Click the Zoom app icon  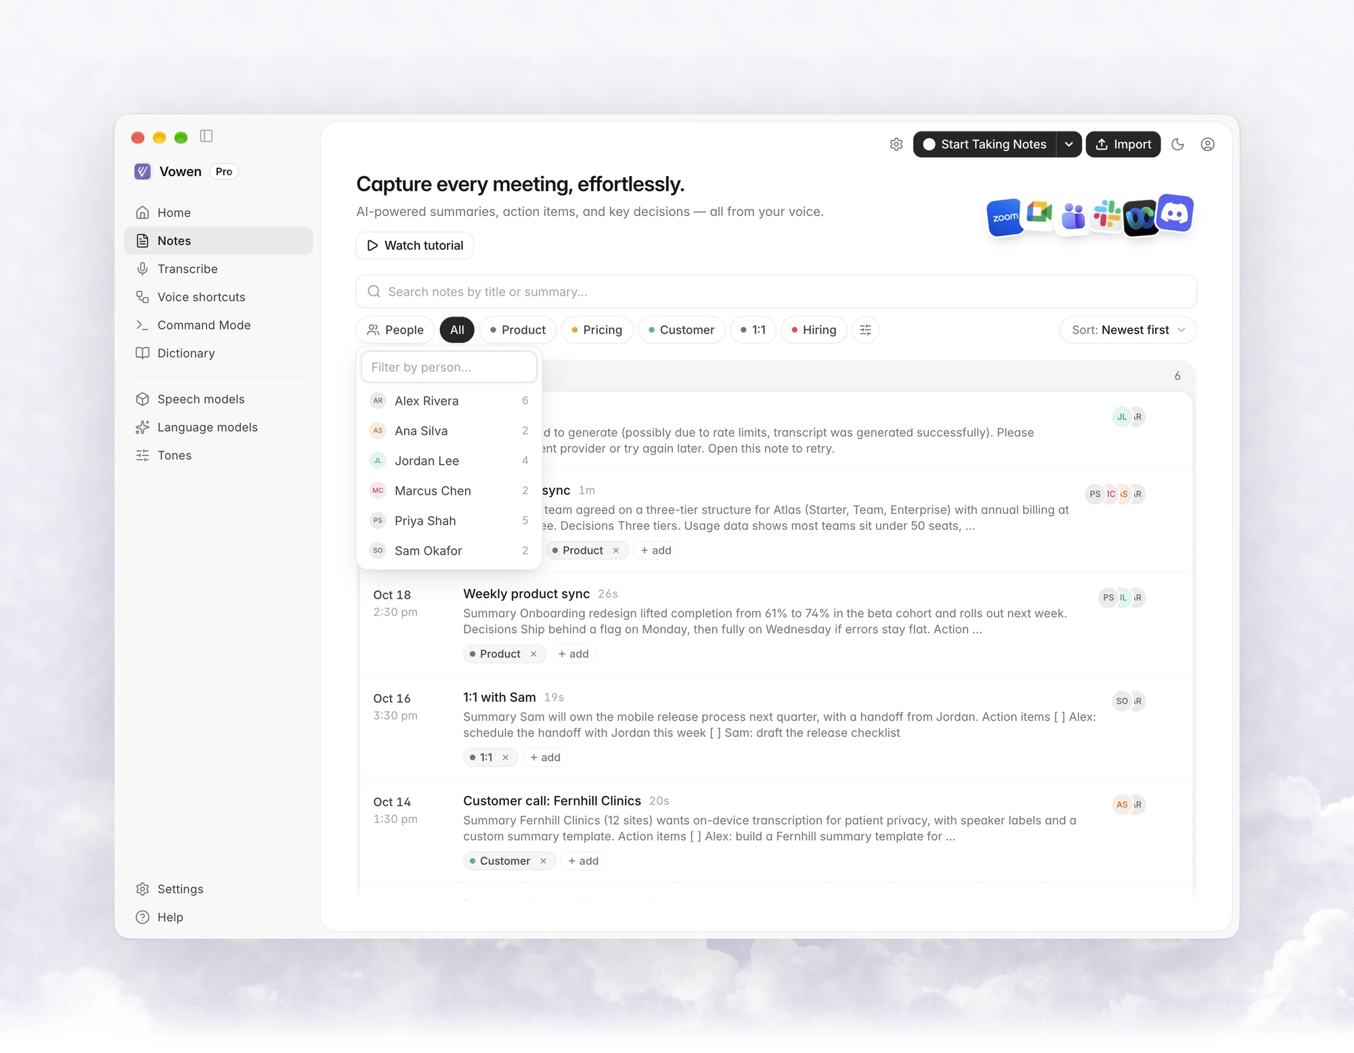click(1005, 217)
